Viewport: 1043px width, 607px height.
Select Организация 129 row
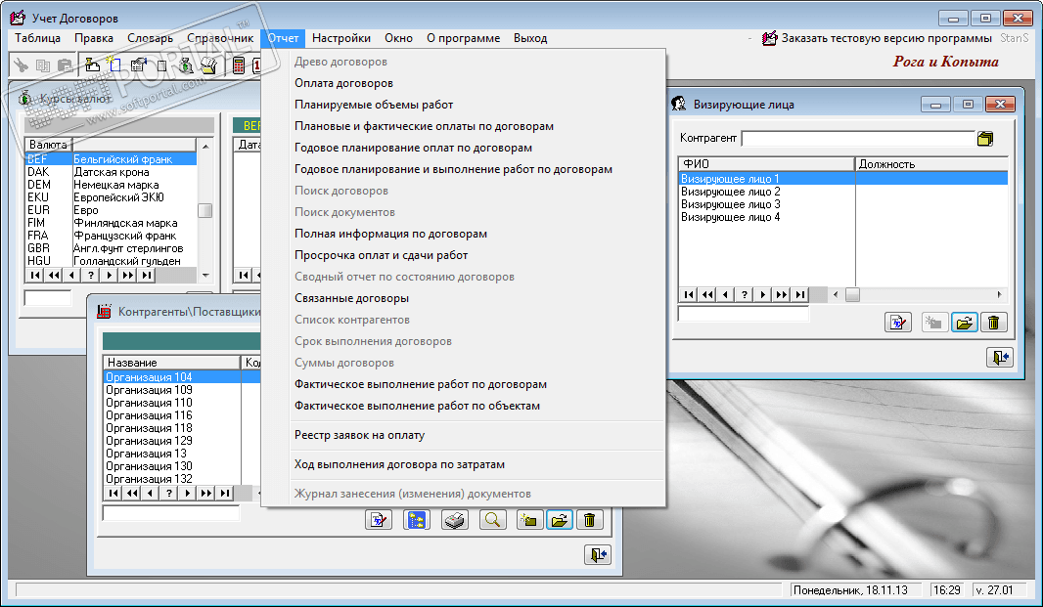[172, 440]
